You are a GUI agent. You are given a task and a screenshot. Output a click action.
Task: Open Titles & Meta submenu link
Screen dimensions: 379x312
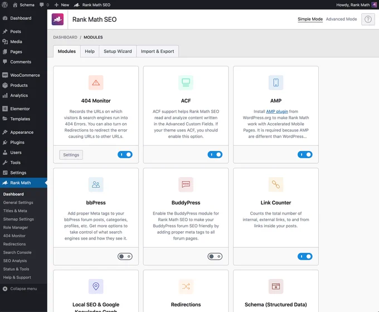point(15,211)
